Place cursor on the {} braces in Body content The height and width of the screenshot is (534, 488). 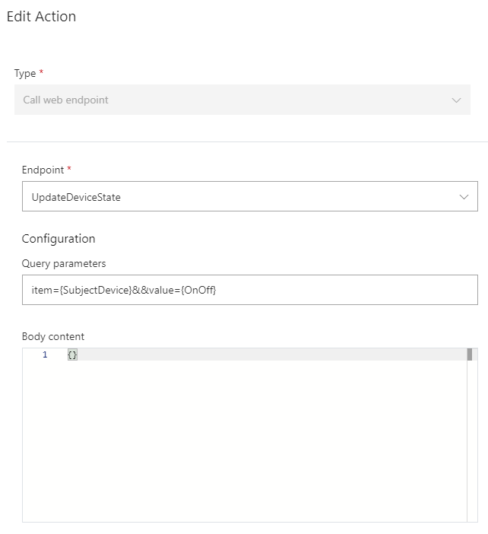(72, 355)
